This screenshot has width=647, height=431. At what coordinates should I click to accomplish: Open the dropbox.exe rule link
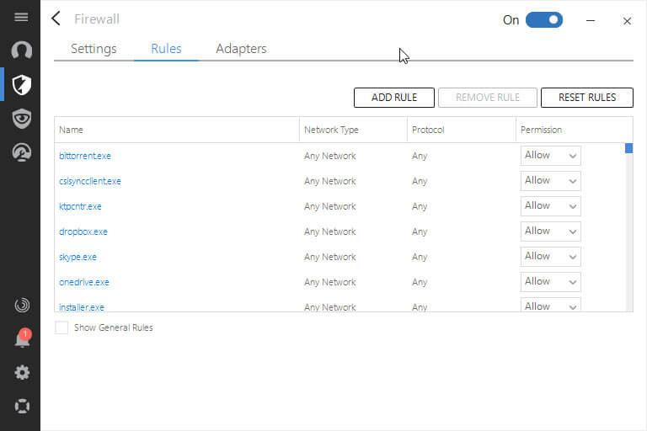83,231
